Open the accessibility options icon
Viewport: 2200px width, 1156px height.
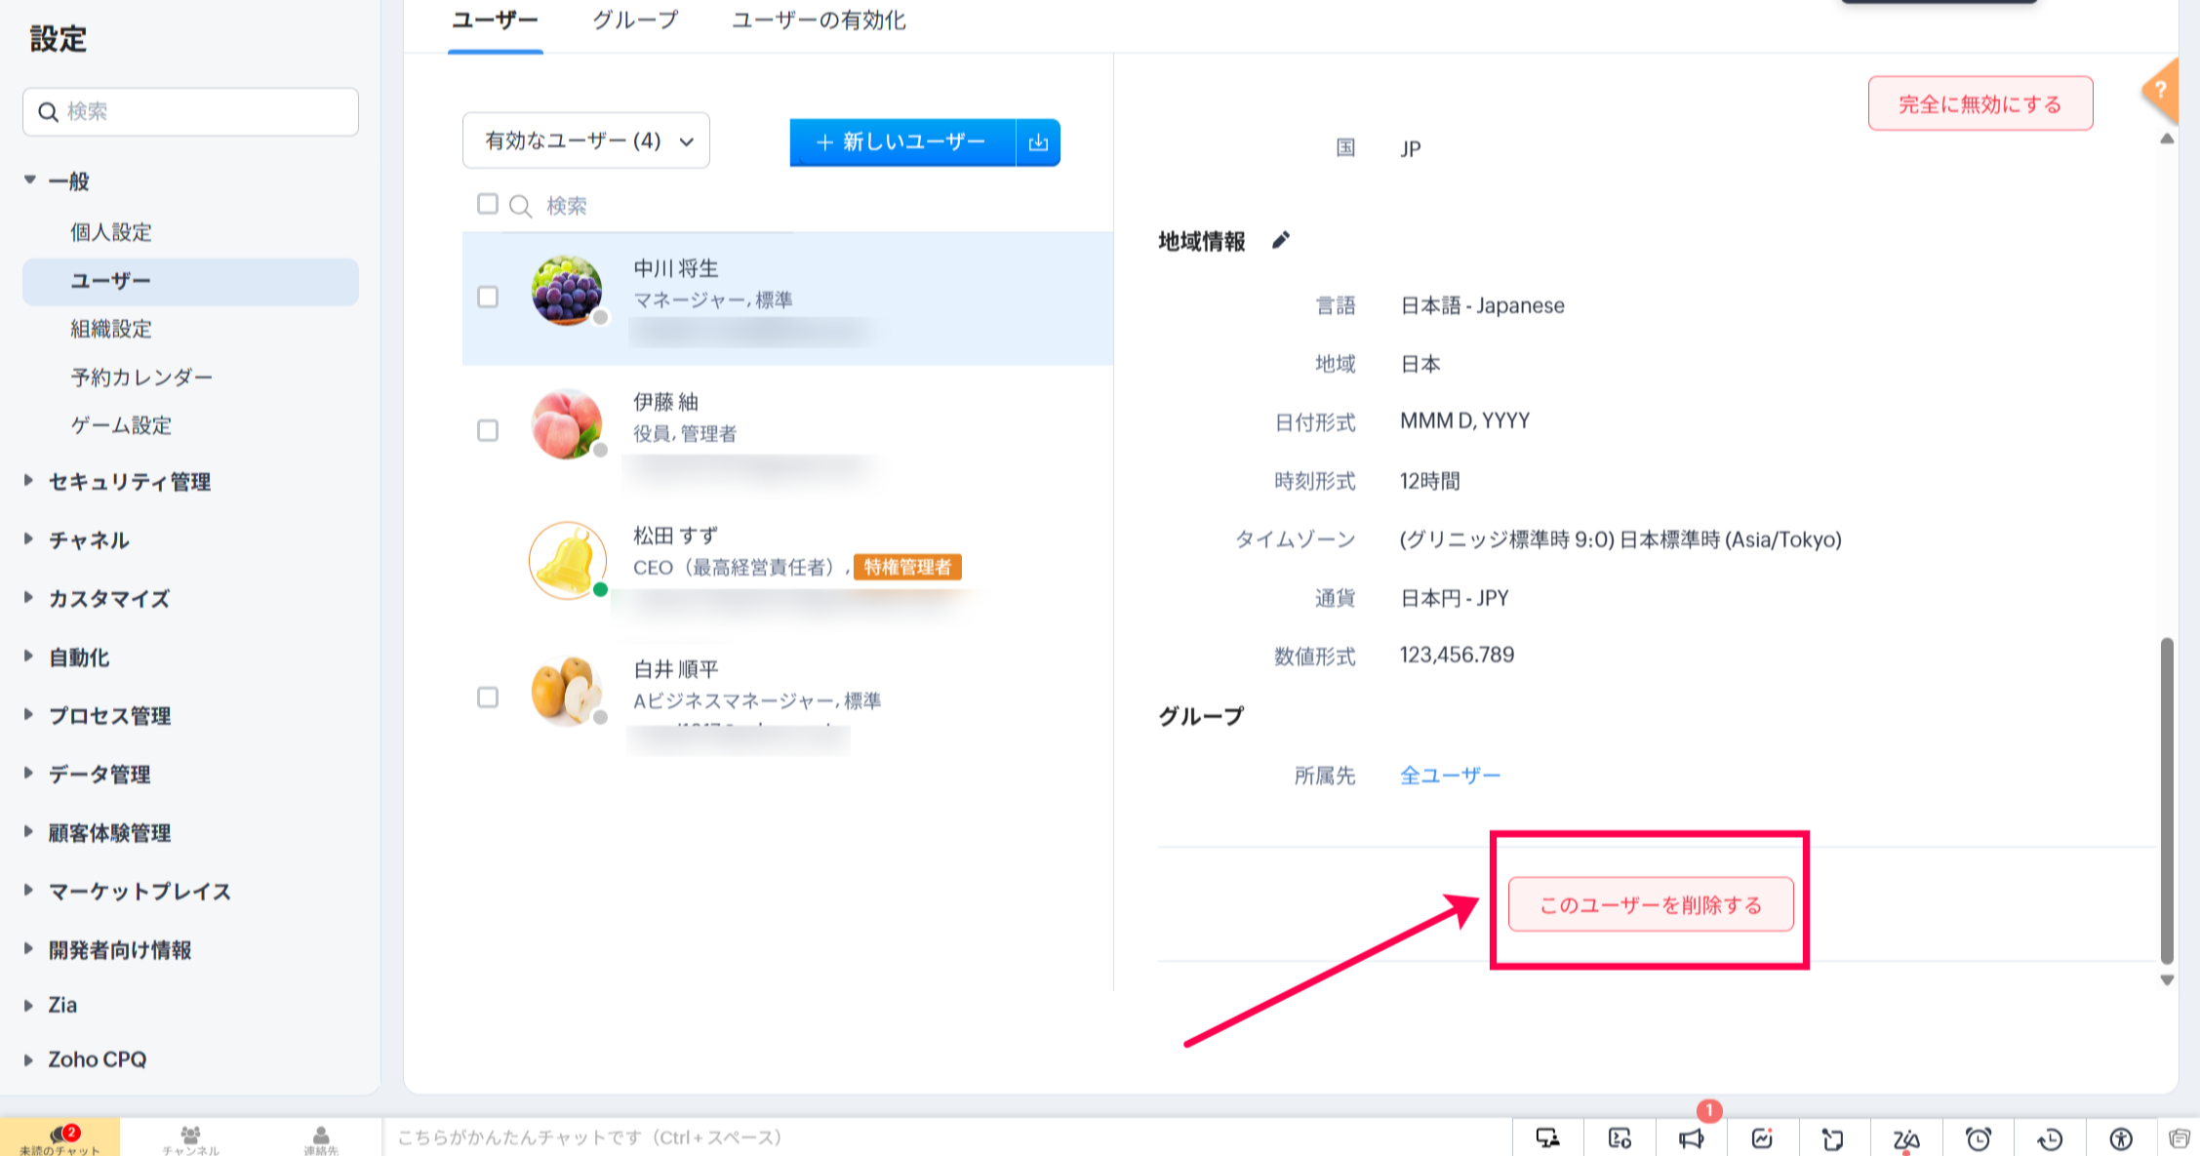[x=2121, y=1138]
